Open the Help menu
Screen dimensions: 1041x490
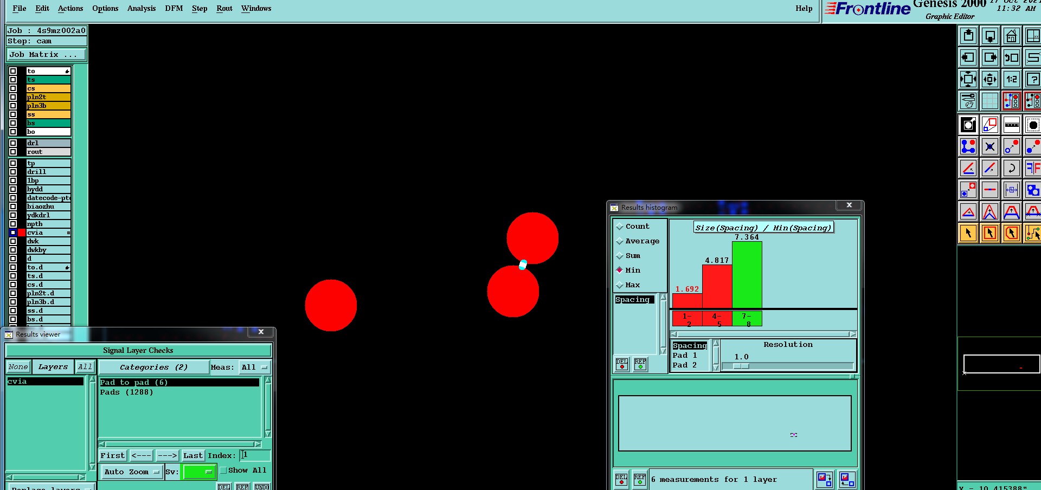[x=804, y=8]
